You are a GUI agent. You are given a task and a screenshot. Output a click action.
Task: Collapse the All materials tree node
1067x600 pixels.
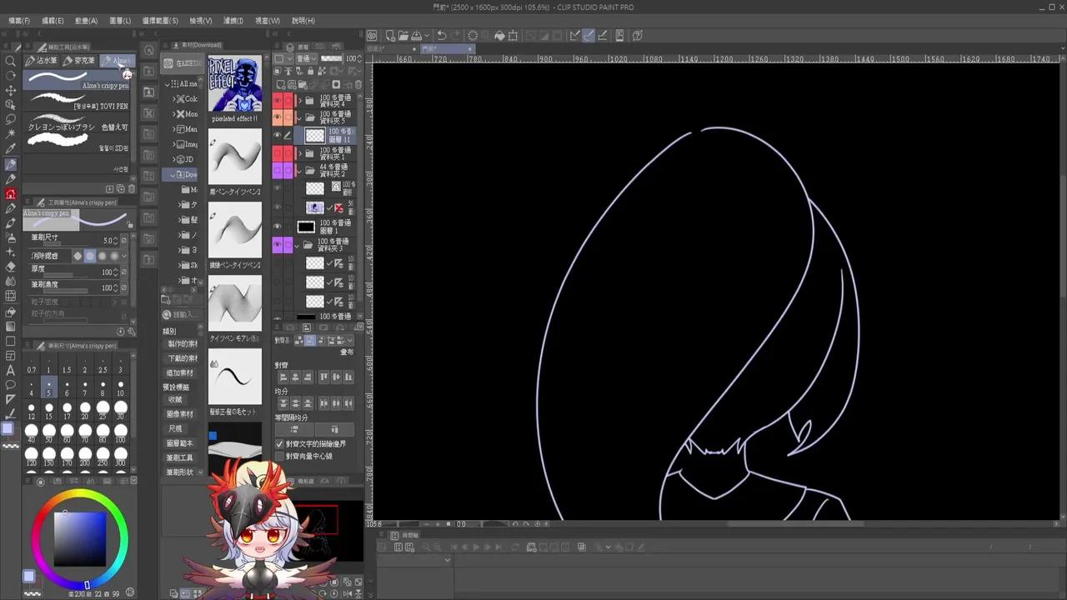[168, 84]
